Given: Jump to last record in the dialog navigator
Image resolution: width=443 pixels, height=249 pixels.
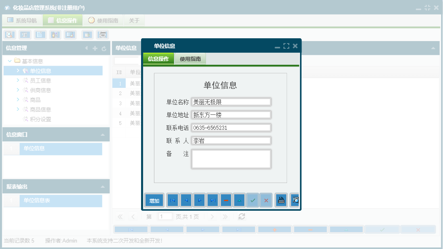Looking at the screenshot, I should [212, 200].
